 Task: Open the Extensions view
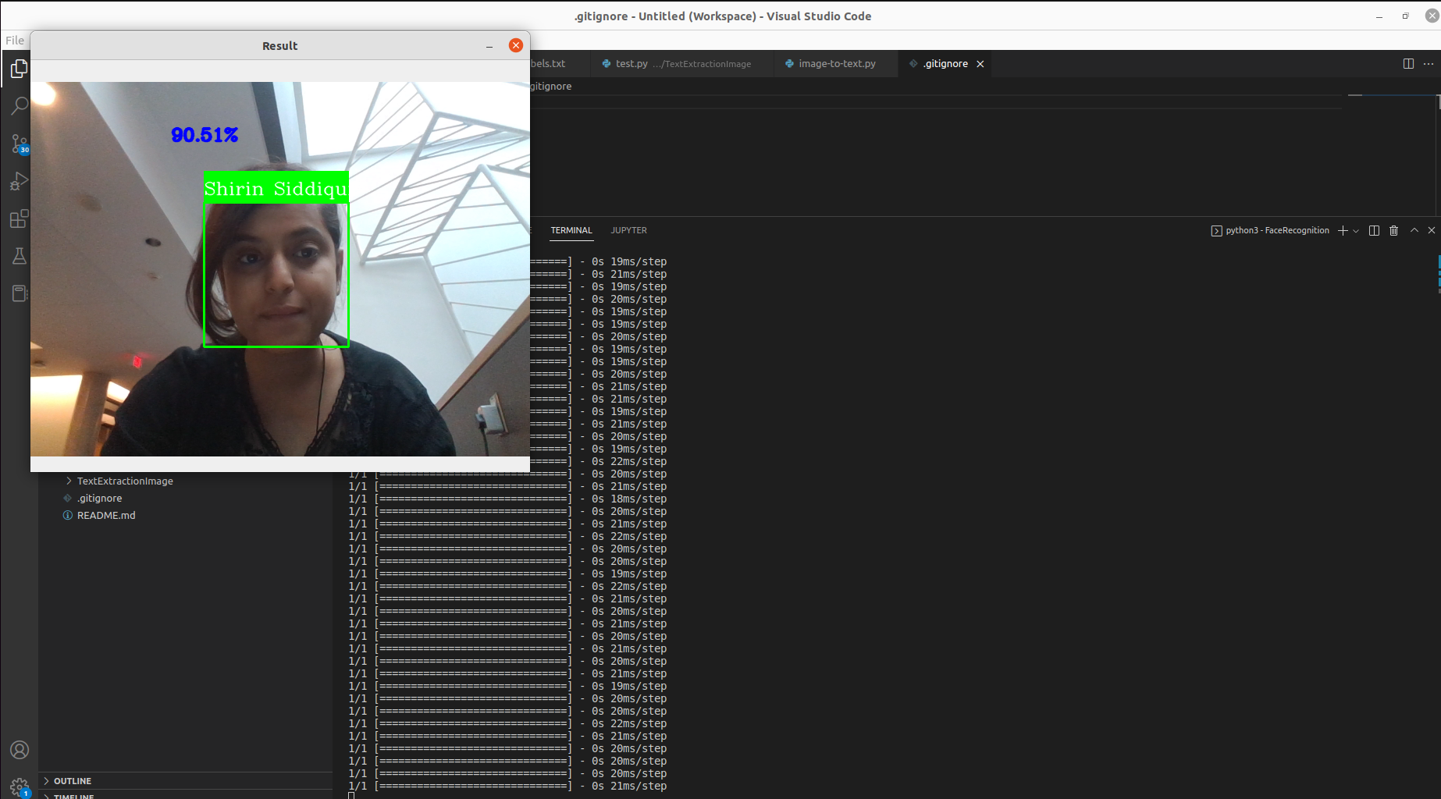click(x=19, y=218)
